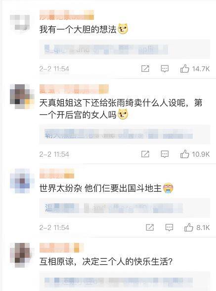Screen dimensions: 216x291
Task: Open the username above 我有一个大胆的想法
Action: 67,15
